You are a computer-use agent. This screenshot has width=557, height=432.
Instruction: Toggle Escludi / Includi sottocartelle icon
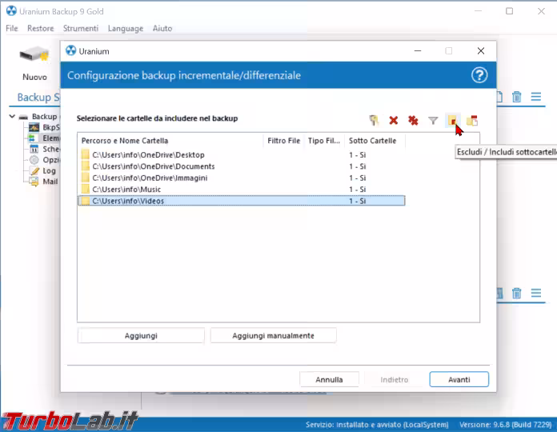pyautogui.click(x=452, y=121)
